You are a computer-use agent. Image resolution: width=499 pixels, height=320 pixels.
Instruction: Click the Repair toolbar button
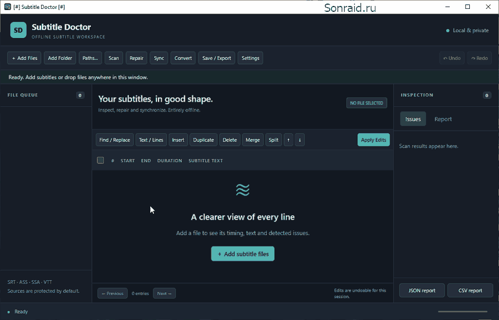pyautogui.click(x=137, y=58)
